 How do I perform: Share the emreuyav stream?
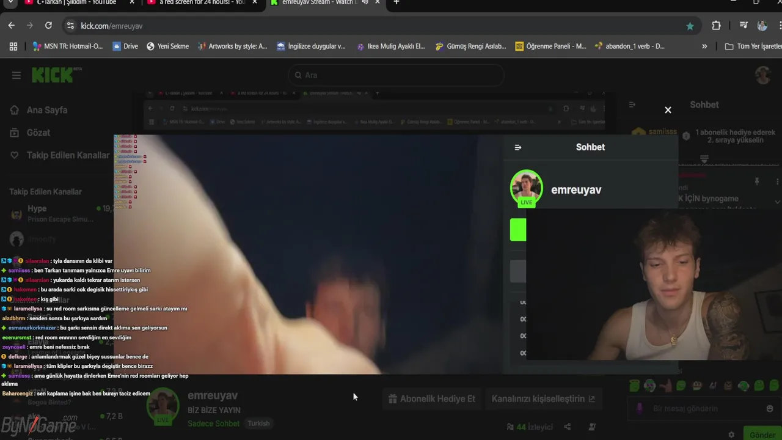pos(568,427)
